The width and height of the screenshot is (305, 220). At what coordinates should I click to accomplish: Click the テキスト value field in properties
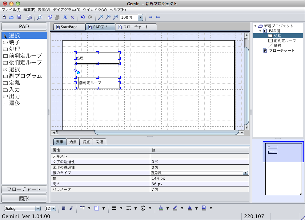click(x=199, y=156)
